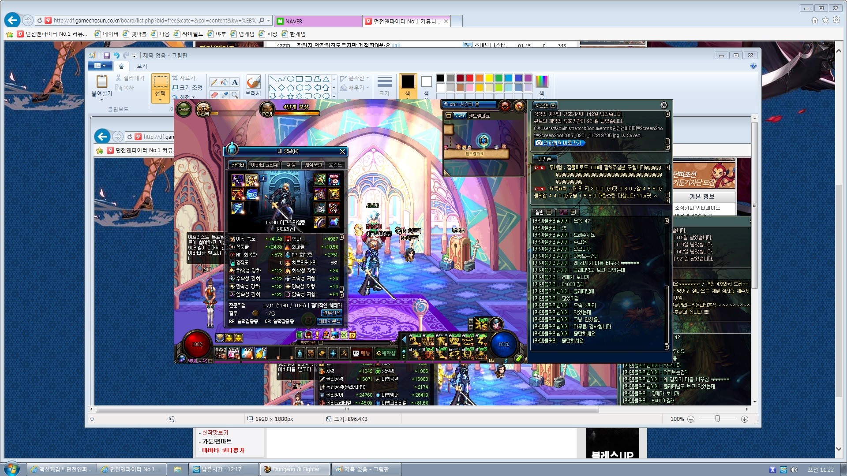847x476 pixels.
Task: Click Dungeon & Fighter in the taskbar
Action: point(296,469)
